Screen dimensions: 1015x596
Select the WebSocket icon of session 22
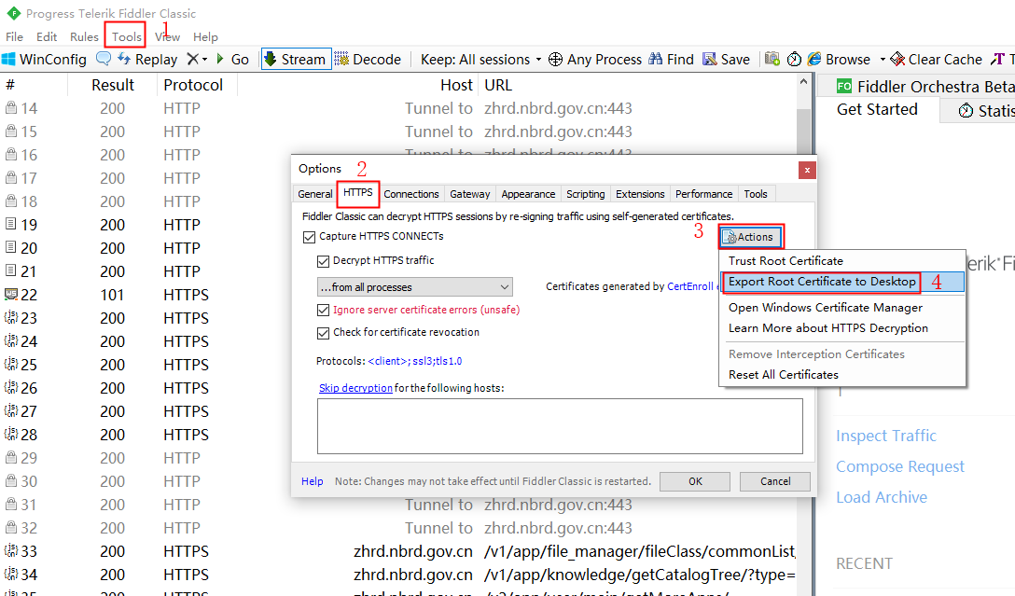coord(11,294)
